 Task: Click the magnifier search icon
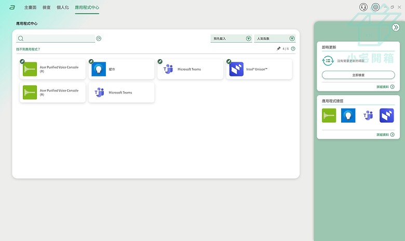(21, 38)
